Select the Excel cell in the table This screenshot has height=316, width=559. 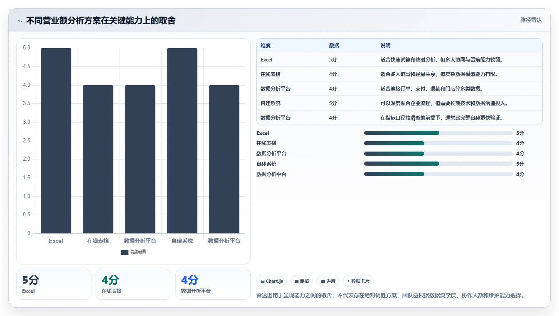coord(266,60)
